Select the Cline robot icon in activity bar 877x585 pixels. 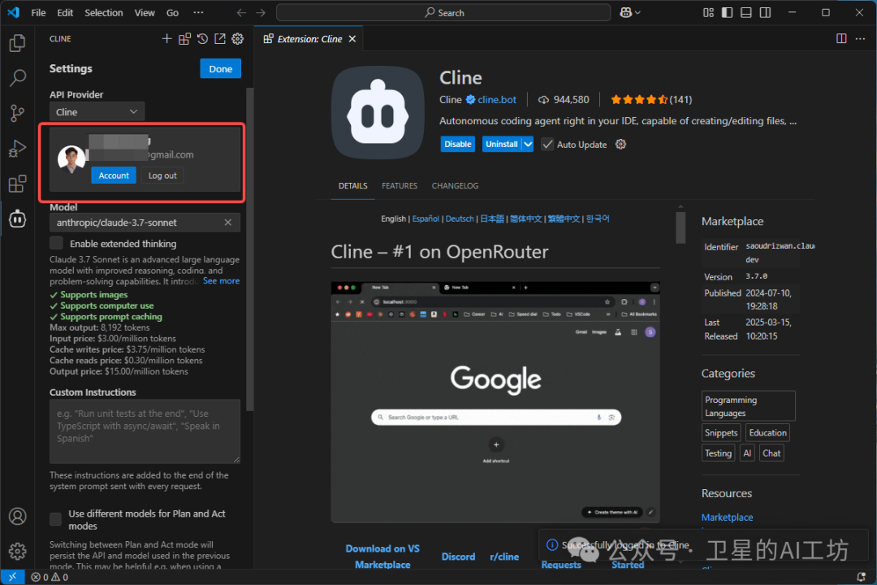[x=17, y=219]
